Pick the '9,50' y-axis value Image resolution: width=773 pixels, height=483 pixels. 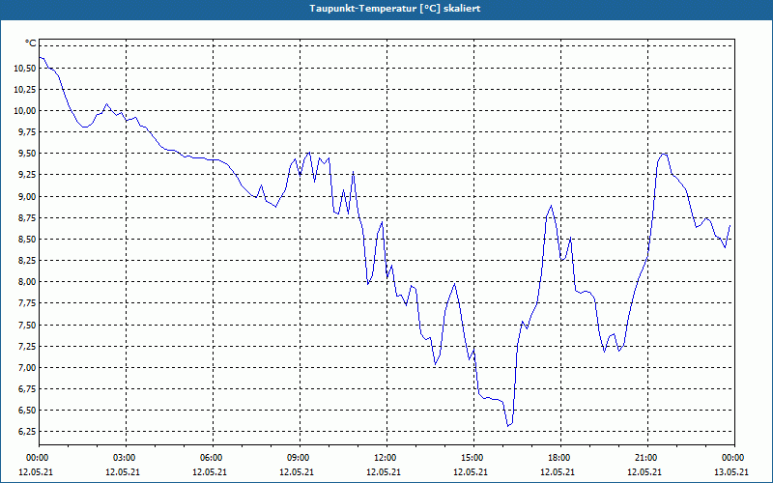27,154
